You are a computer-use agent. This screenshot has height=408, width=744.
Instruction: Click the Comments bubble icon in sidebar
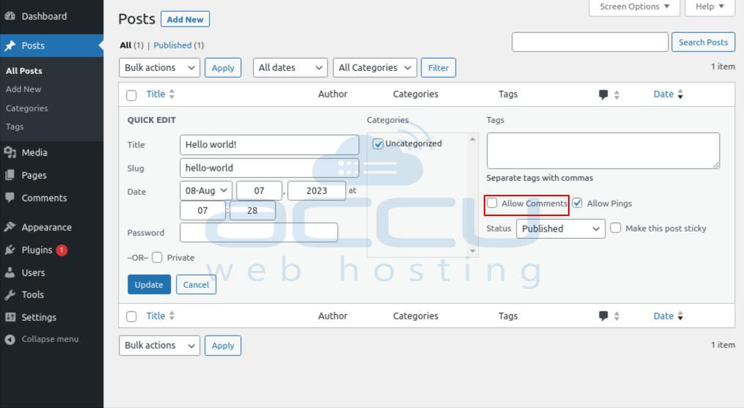[x=10, y=198]
